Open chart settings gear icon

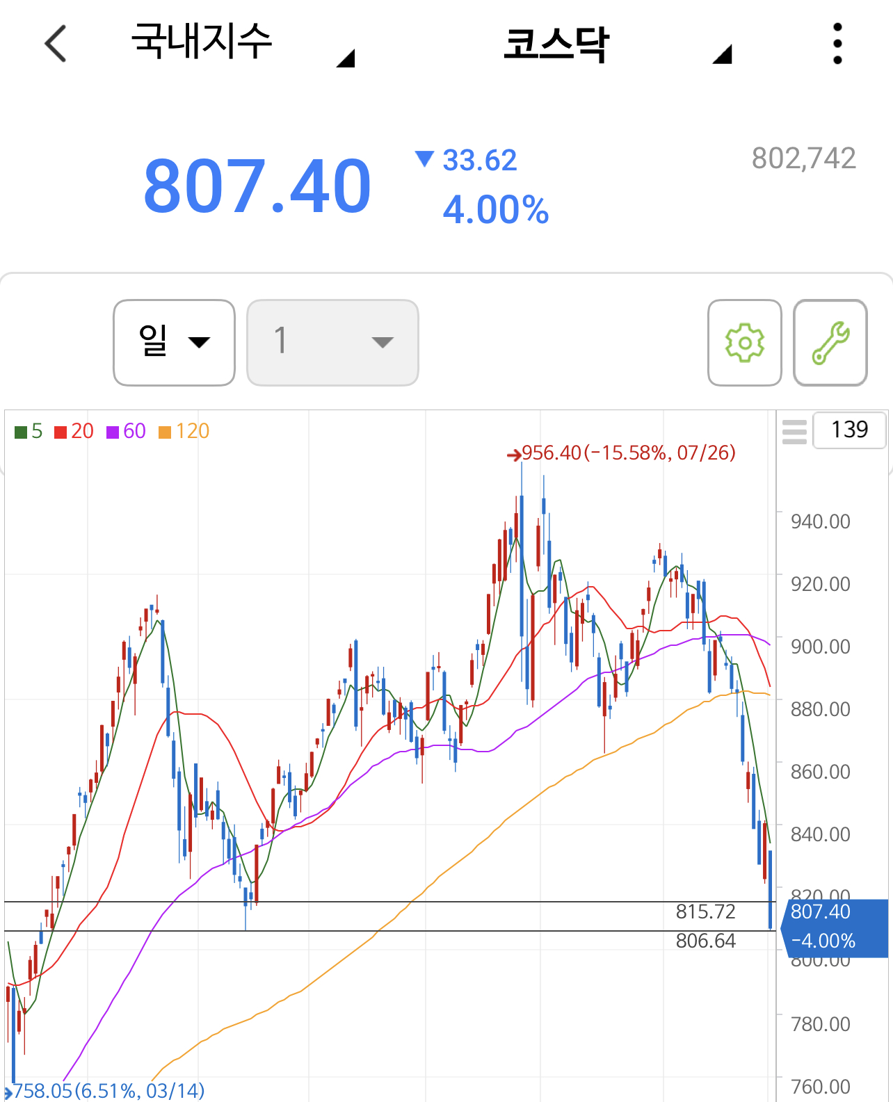tap(745, 342)
